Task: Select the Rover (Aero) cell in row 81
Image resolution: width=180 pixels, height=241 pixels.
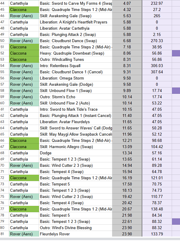Action: click(24, 234)
